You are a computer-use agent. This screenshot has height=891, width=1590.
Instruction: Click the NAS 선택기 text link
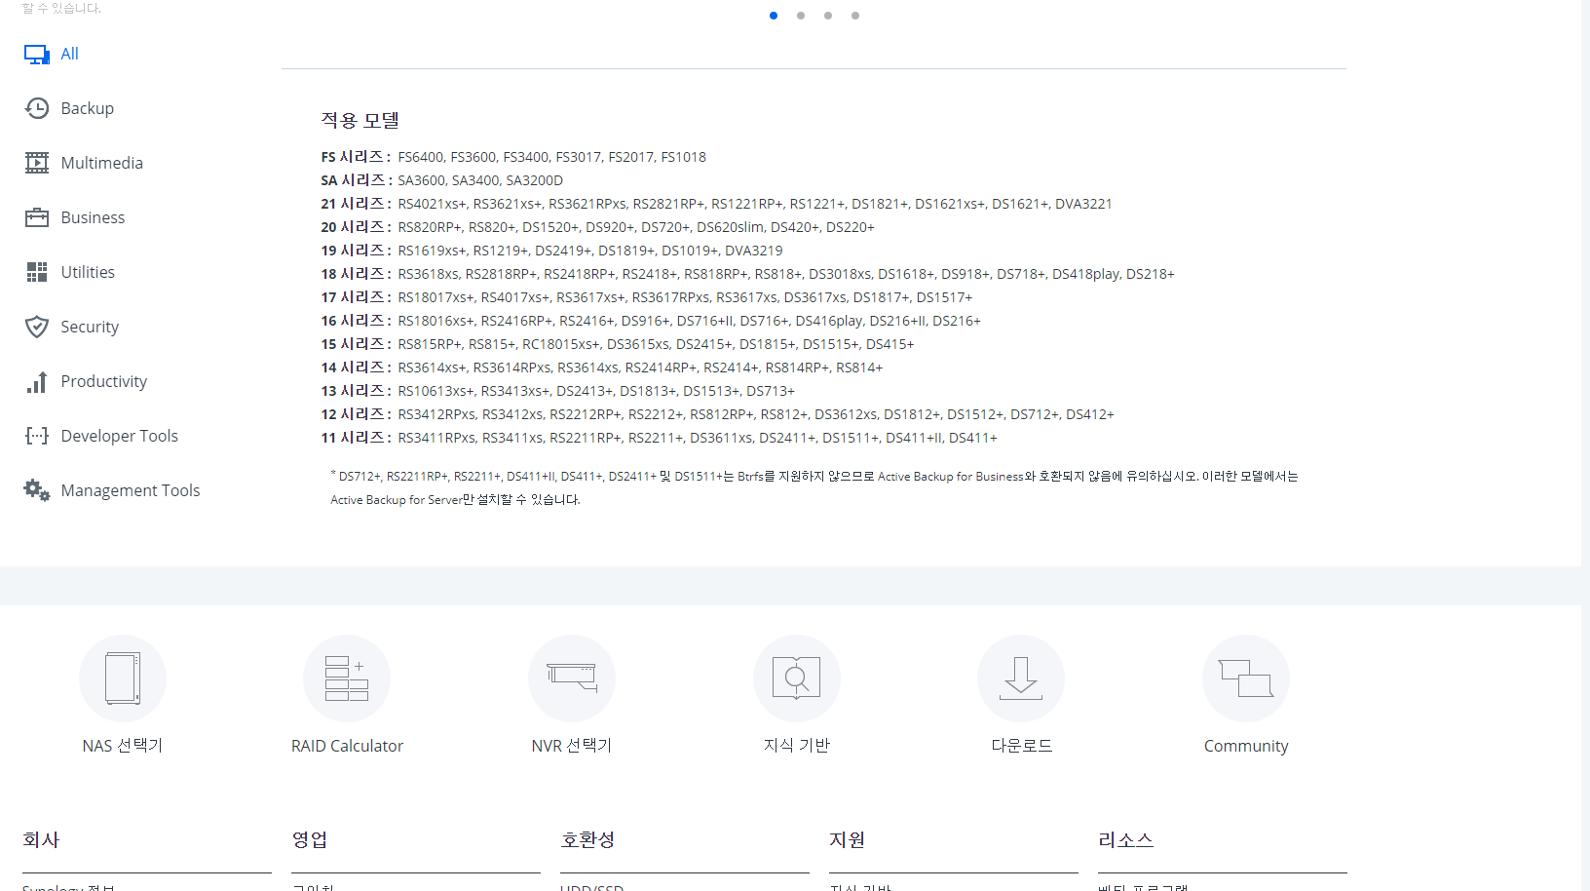(x=123, y=746)
